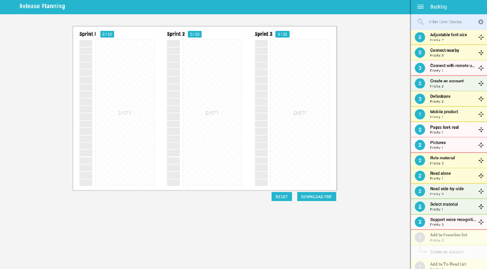Open the Backlog hamburger menu
487x269 pixels.
point(420,7)
